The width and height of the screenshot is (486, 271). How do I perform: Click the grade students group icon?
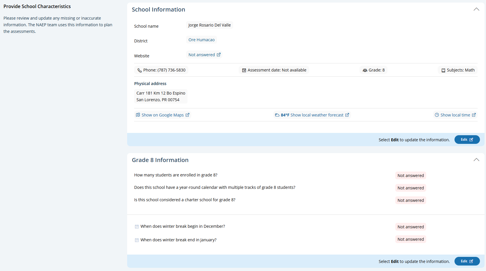pos(365,70)
